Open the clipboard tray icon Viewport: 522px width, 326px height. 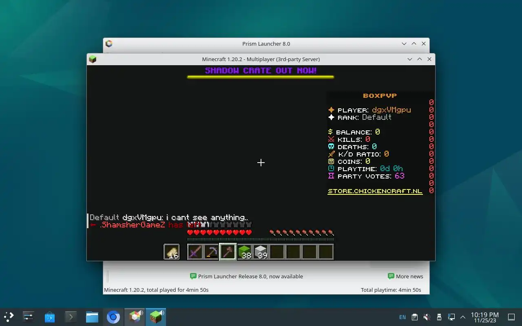[x=414, y=317]
